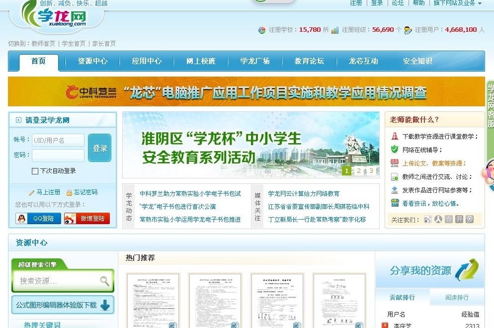Click the pie chart icon beside 注册学校
The height and width of the screenshot is (328, 494).
pyautogui.click(x=262, y=30)
